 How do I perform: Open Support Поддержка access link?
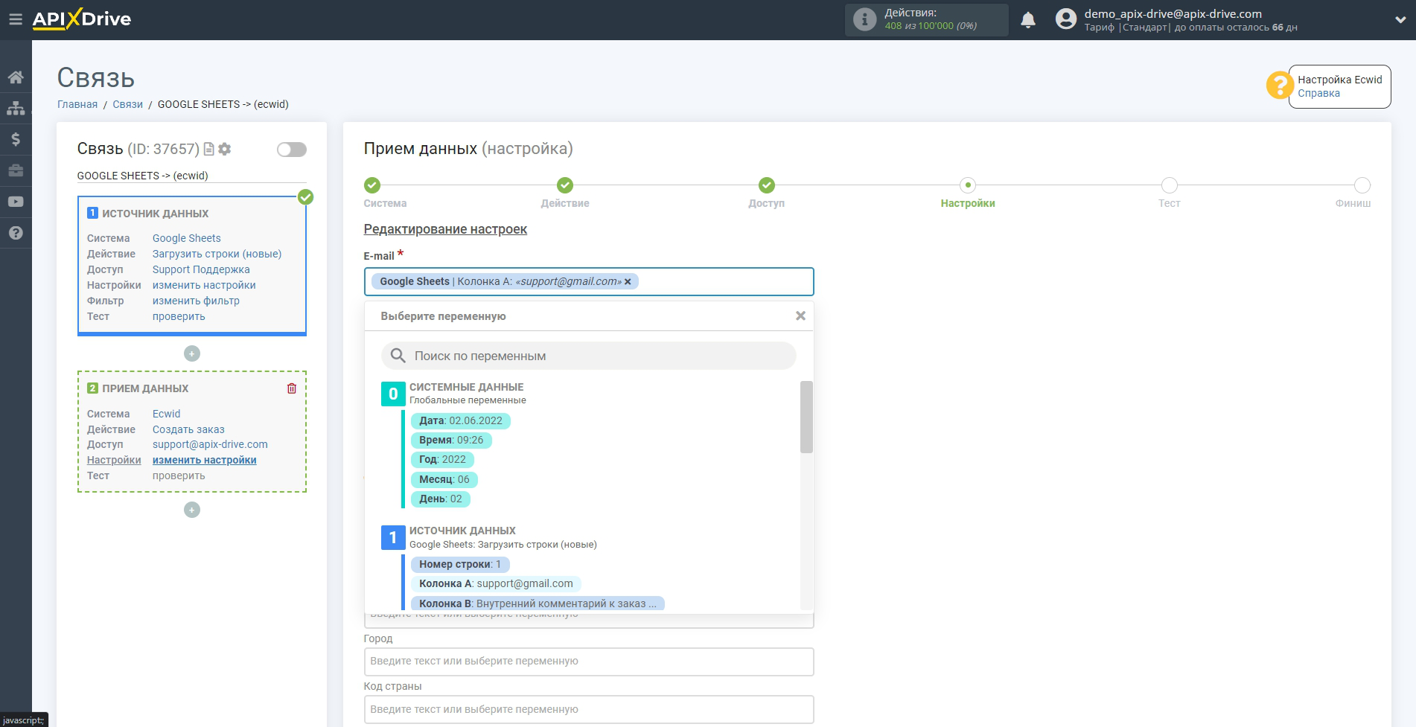(x=201, y=269)
